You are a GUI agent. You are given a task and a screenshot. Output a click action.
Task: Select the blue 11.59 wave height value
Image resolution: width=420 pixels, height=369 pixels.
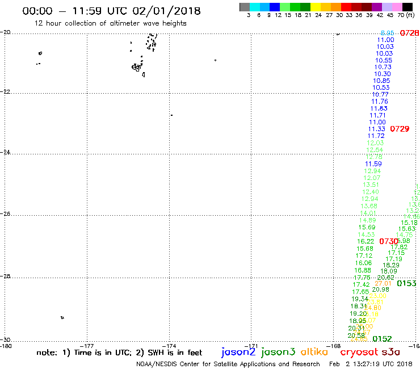373,163
